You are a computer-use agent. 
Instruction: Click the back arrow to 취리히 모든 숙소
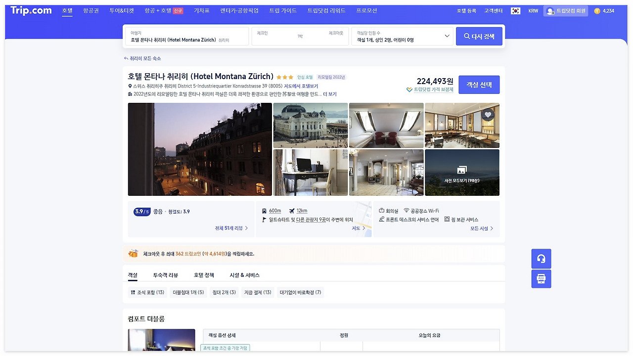[126, 58]
